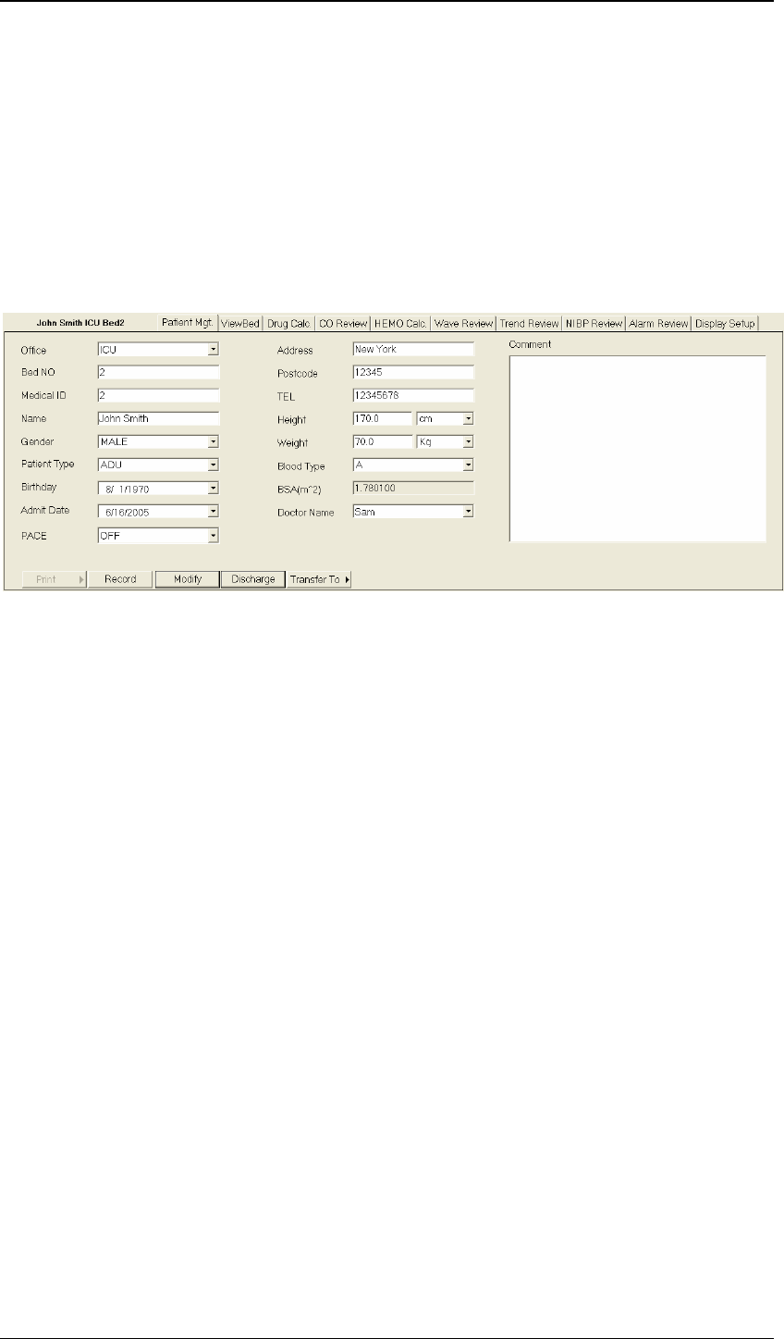The image size is (784, 1339).
Task: Click the BSA(m^2) label
Action: tap(300, 490)
